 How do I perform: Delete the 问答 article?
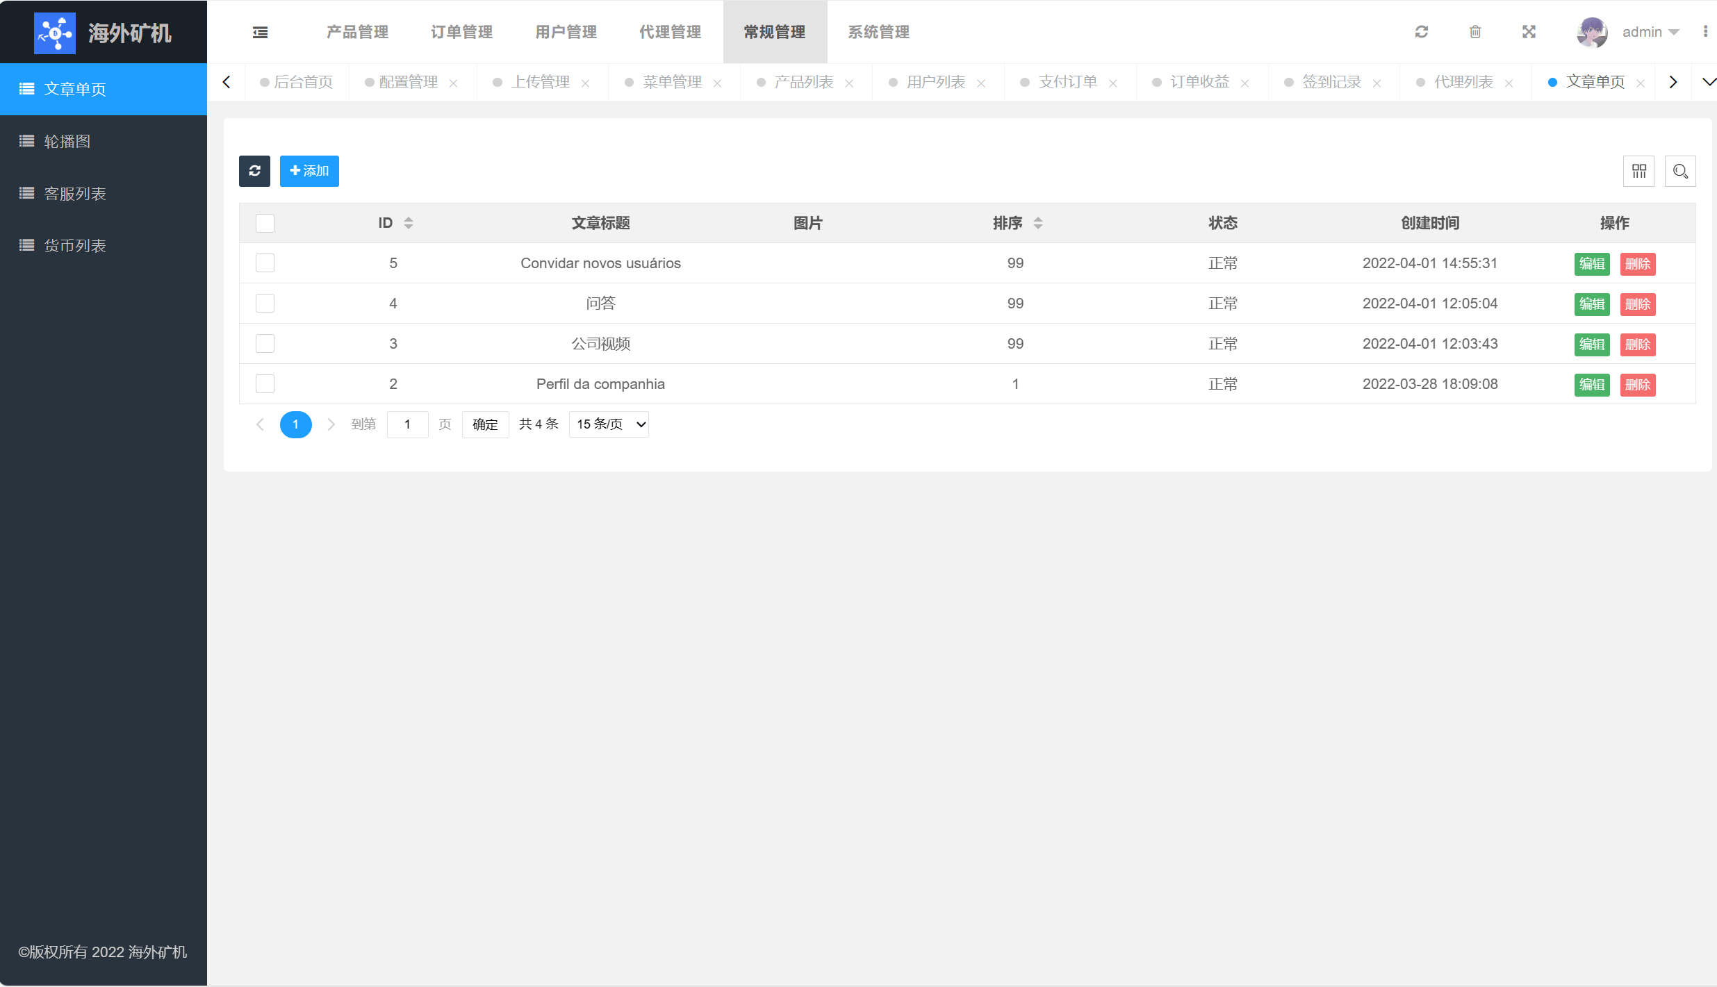(x=1638, y=304)
